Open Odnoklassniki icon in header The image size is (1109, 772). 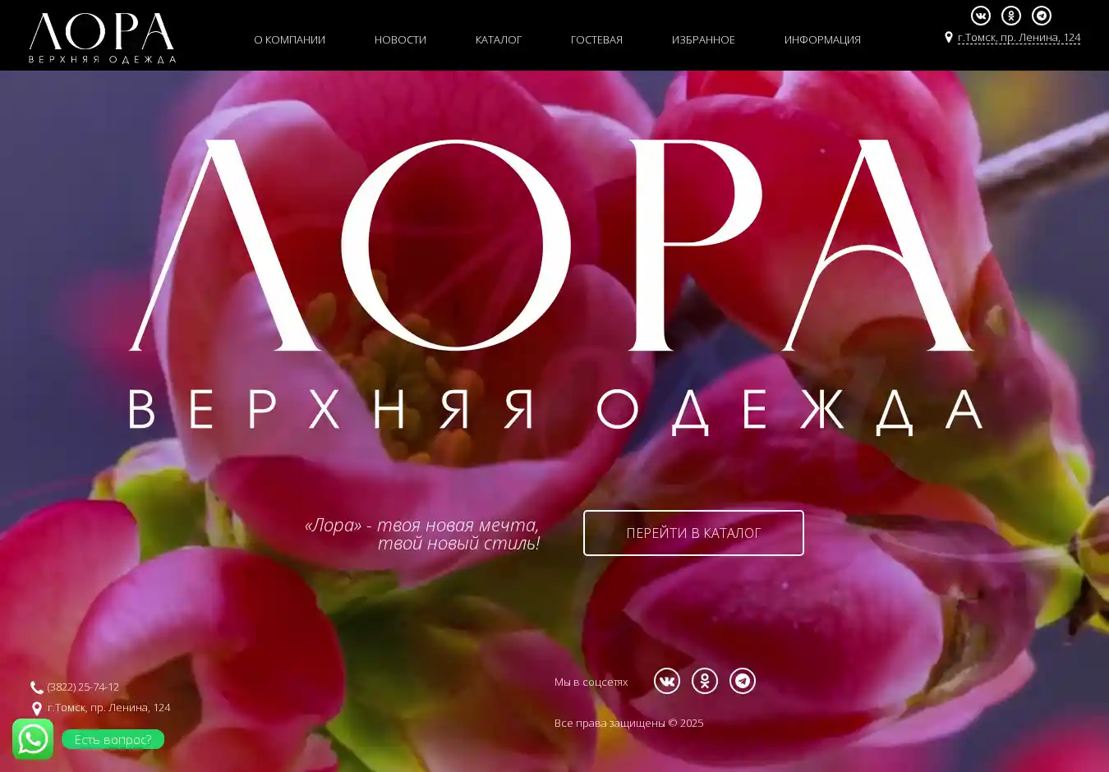click(1011, 16)
